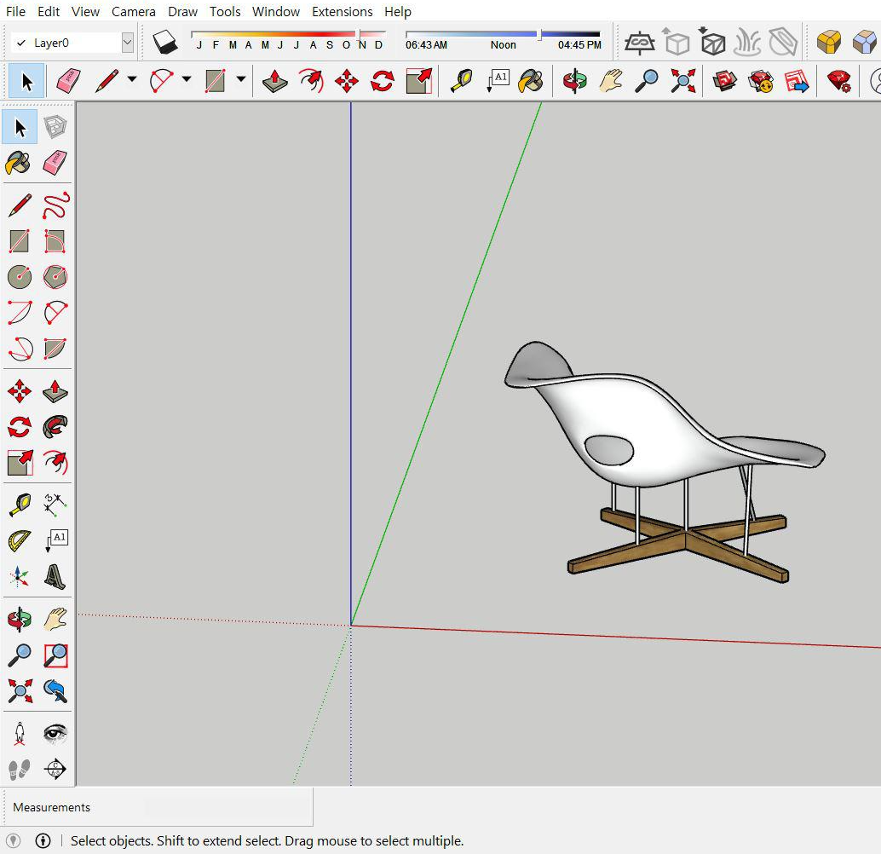Toggle the shadows display button
The image size is (881, 854).
[164, 43]
